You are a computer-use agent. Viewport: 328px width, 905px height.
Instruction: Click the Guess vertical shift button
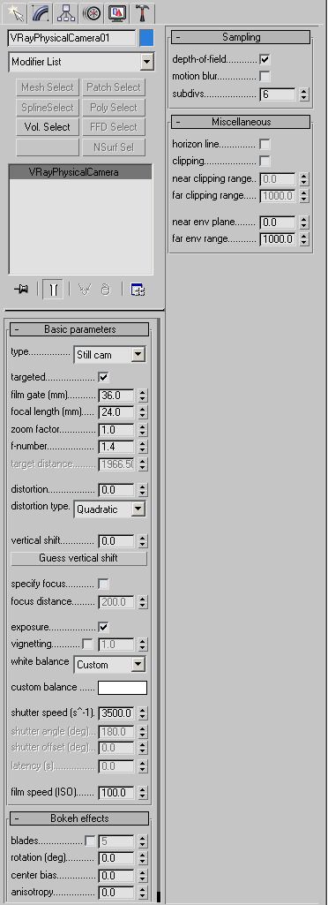tap(79, 558)
